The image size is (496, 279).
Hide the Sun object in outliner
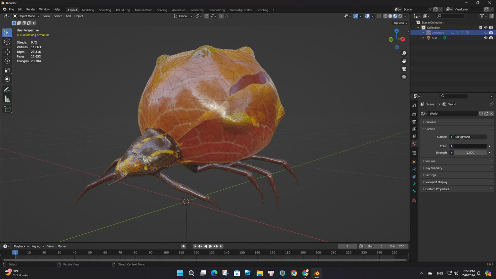click(485, 38)
